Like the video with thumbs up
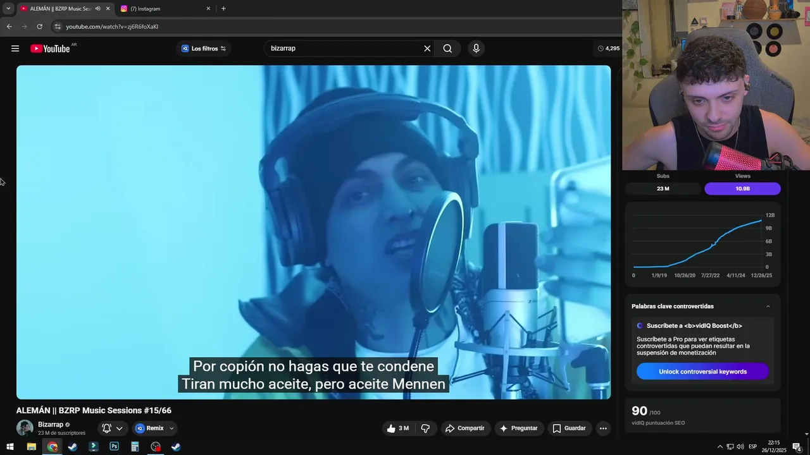Viewport: 810px width, 455px height. 397,428
